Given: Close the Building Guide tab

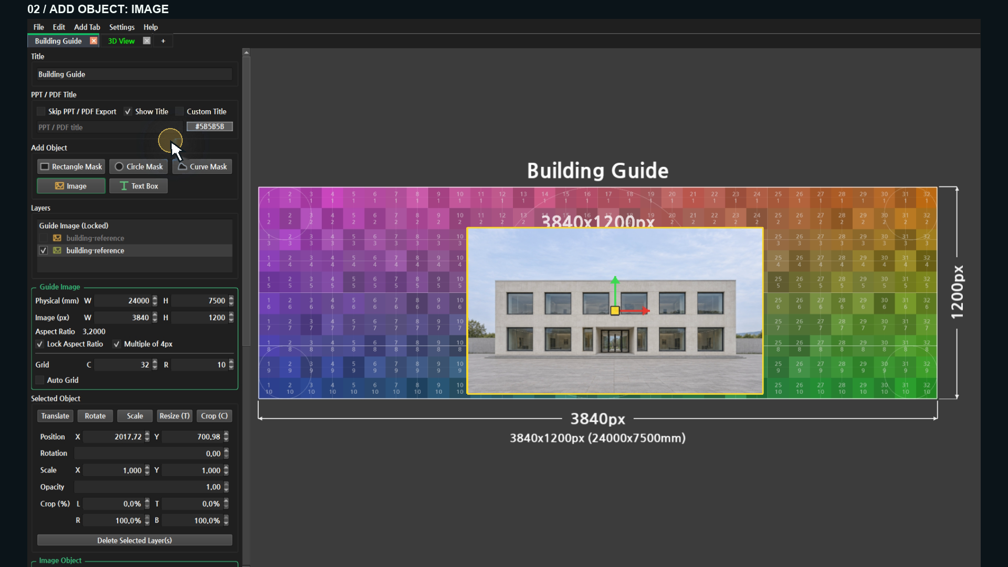Looking at the screenshot, I should [93, 41].
